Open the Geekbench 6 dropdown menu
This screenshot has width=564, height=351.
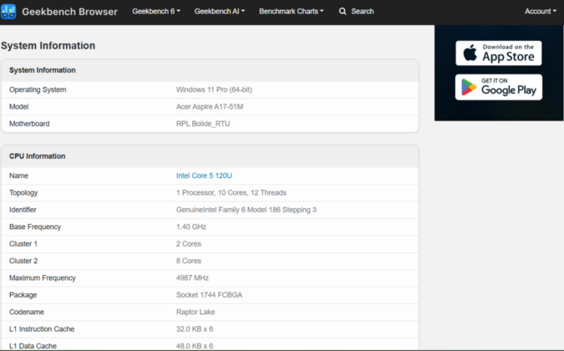[x=156, y=12]
